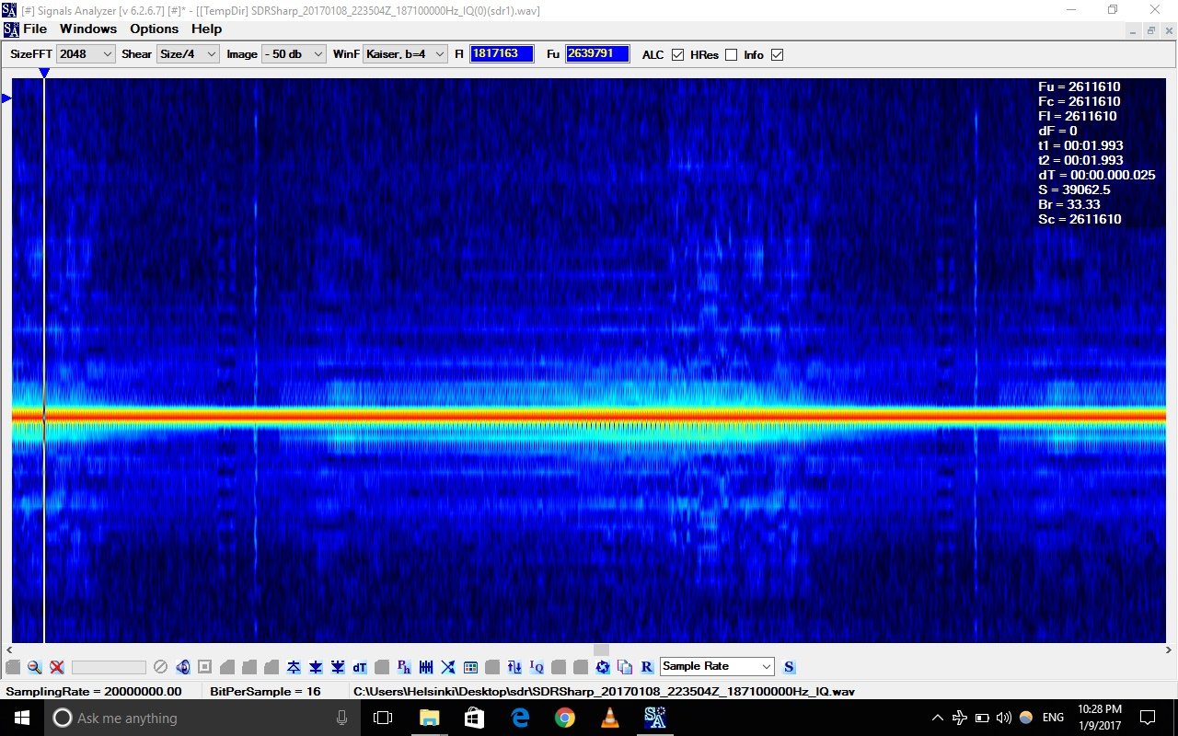The height and width of the screenshot is (736, 1178).
Task: Open the Action Center notifications icon
Action: [x=1147, y=718]
